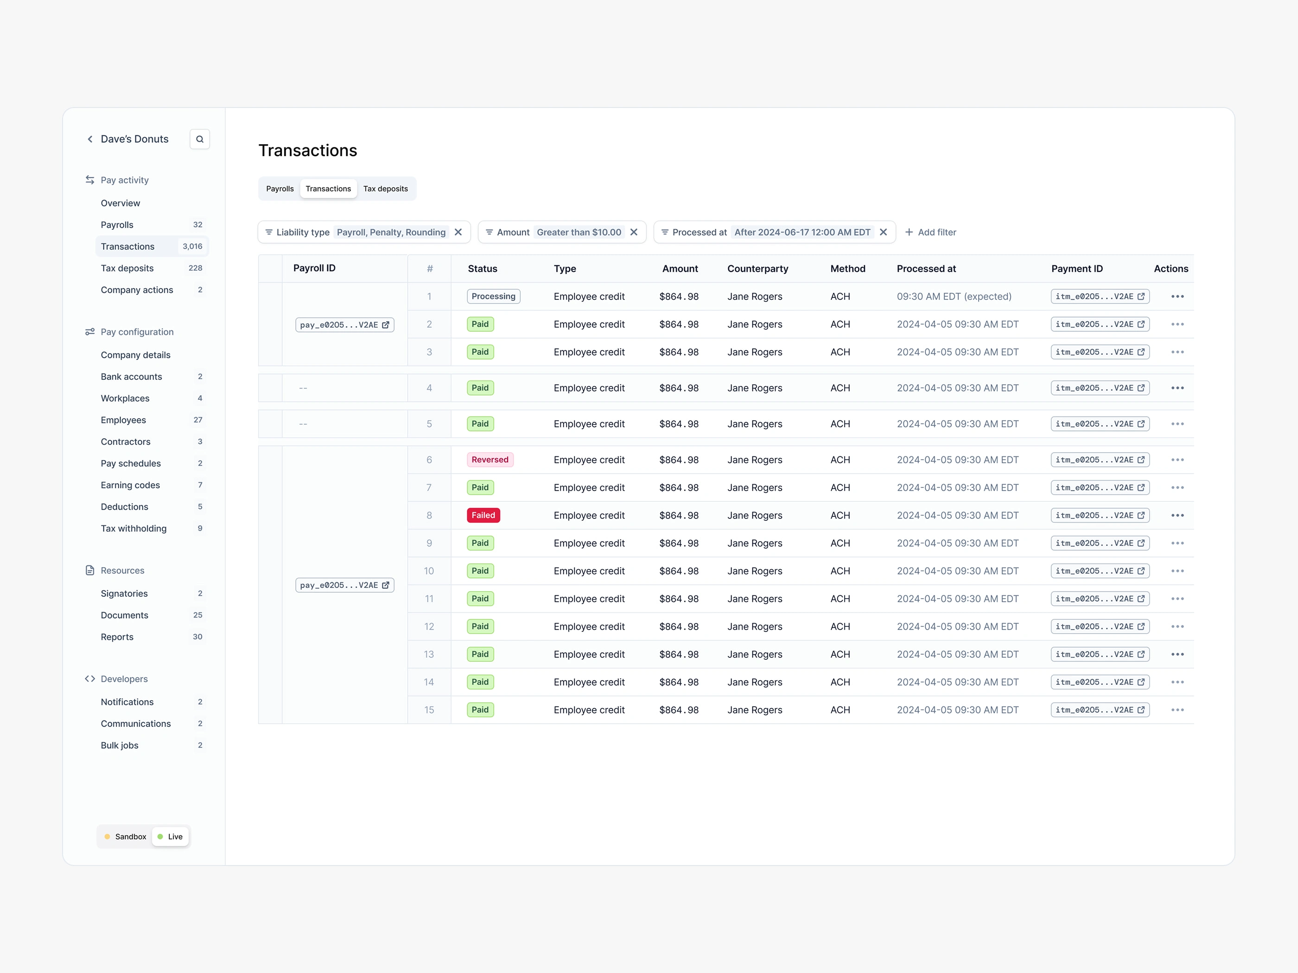The height and width of the screenshot is (973, 1298).
Task: Click the Add filter button
Action: point(931,232)
